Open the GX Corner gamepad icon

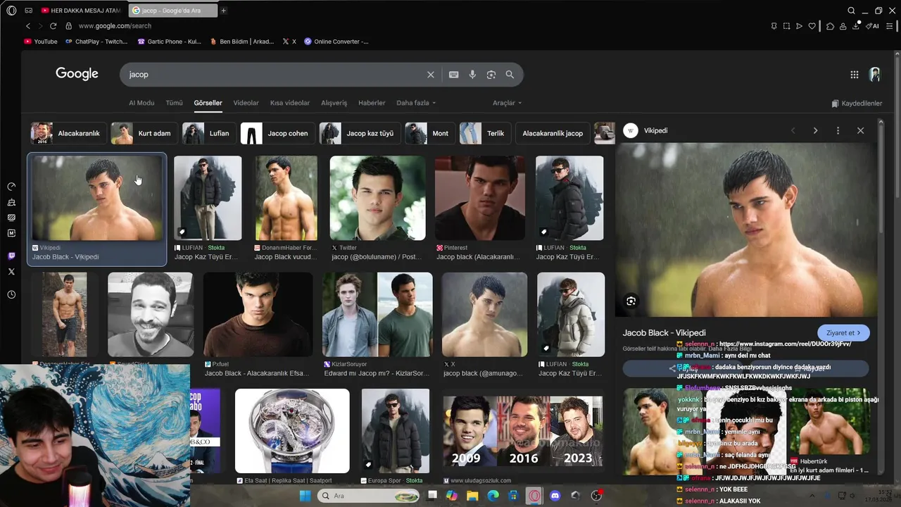(28, 11)
